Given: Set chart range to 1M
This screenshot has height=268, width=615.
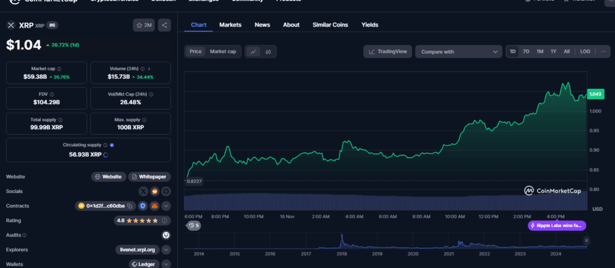Looking at the screenshot, I should (540, 52).
